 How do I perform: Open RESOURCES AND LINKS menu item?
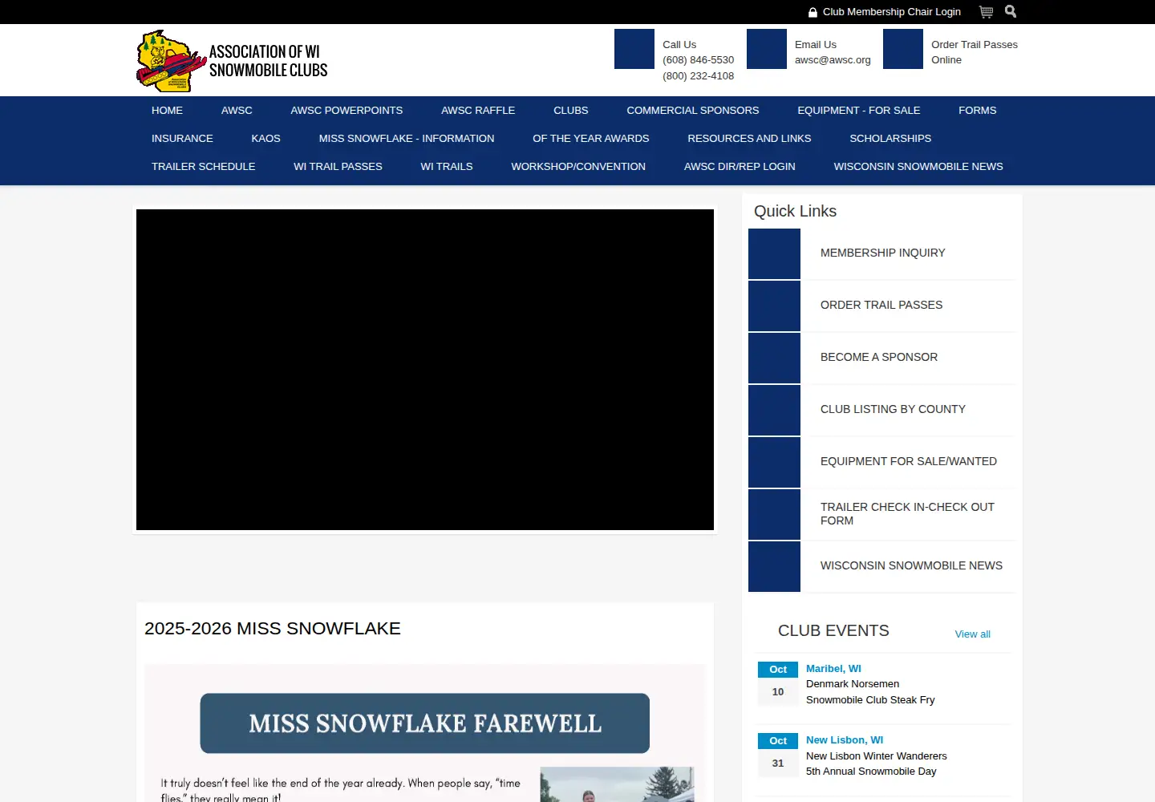749,139
